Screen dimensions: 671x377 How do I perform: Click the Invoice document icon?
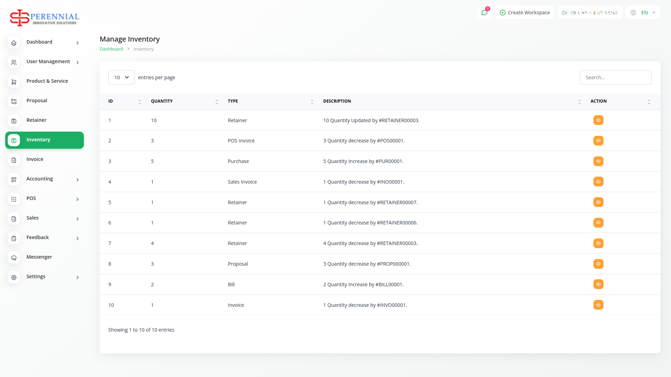(x=14, y=160)
